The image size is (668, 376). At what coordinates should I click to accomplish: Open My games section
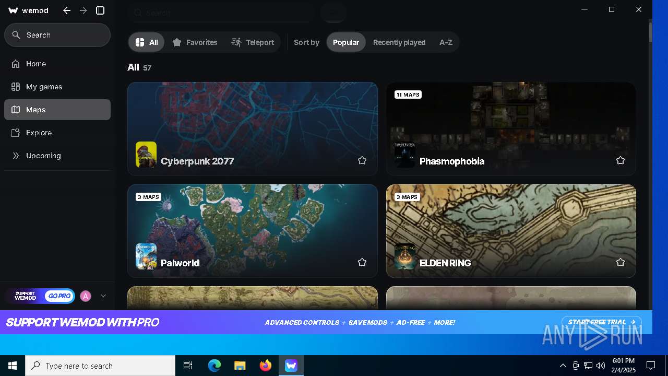[x=57, y=87]
